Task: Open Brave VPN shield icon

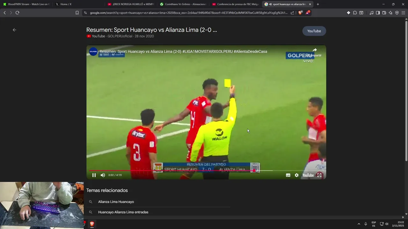Action: (397, 13)
